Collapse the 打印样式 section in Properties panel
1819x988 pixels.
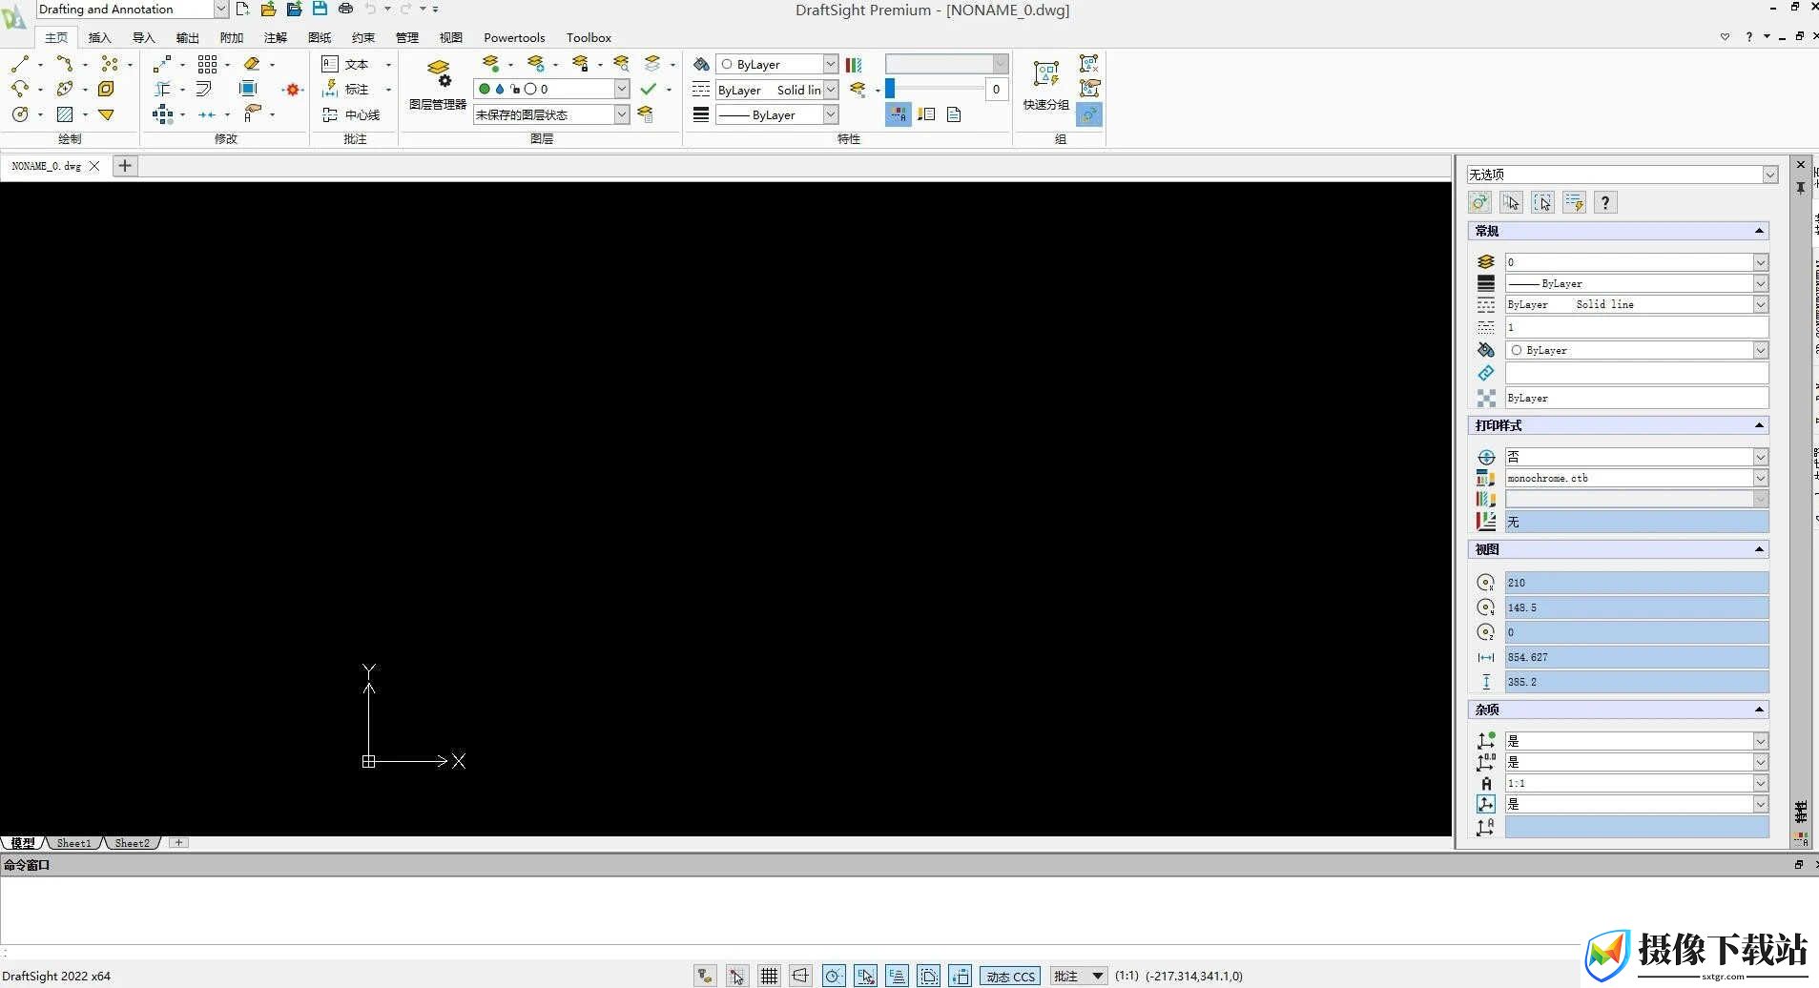[x=1759, y=425]
